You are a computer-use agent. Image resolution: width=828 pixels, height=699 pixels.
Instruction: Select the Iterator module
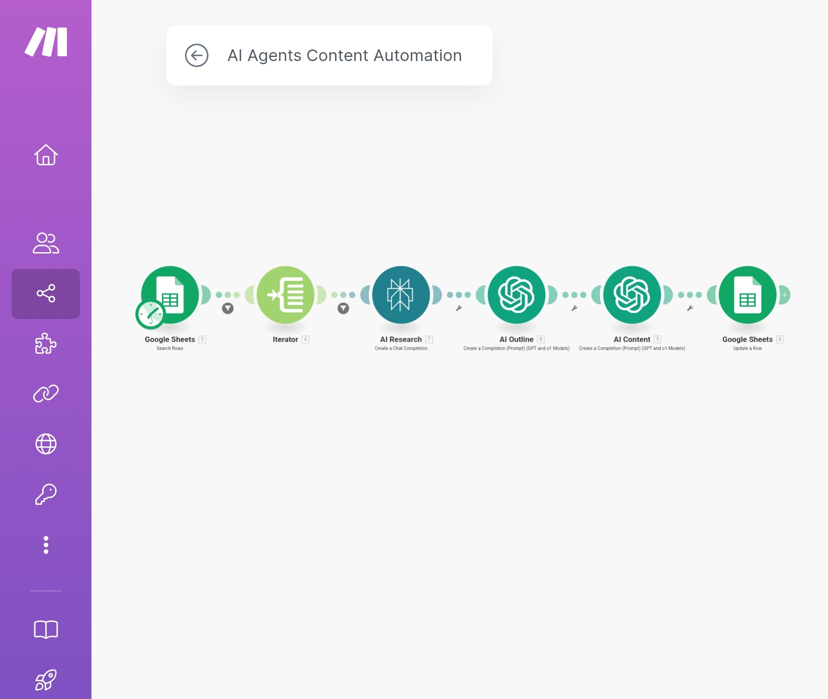(286, 295)
